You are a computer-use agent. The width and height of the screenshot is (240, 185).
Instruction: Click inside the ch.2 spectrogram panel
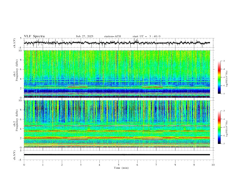tap(117, 124)
